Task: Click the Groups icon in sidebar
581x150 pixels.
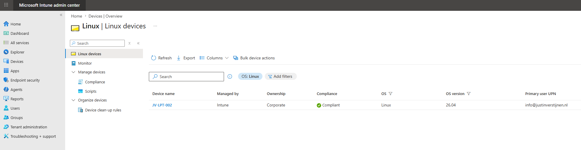Action: (6, 118)
